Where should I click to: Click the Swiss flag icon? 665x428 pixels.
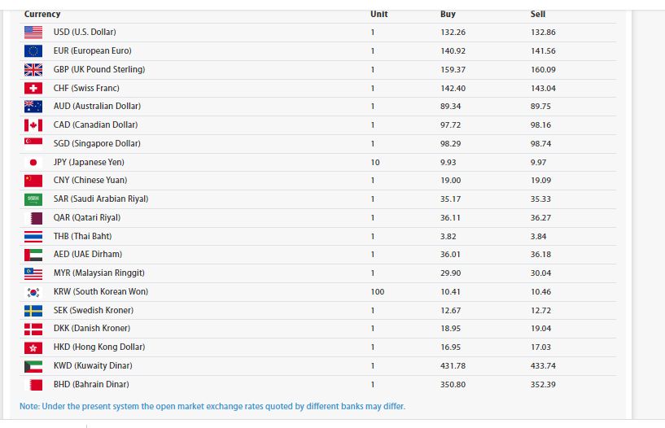tap(33, 88)
